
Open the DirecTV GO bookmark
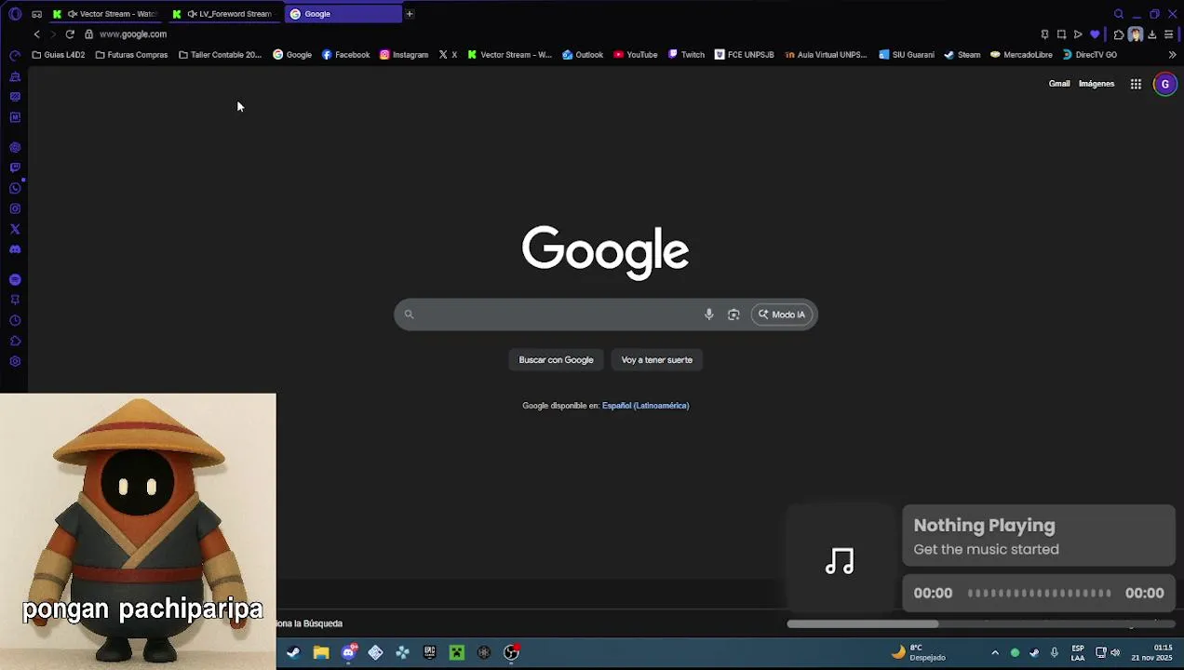tap(1089, 55)
